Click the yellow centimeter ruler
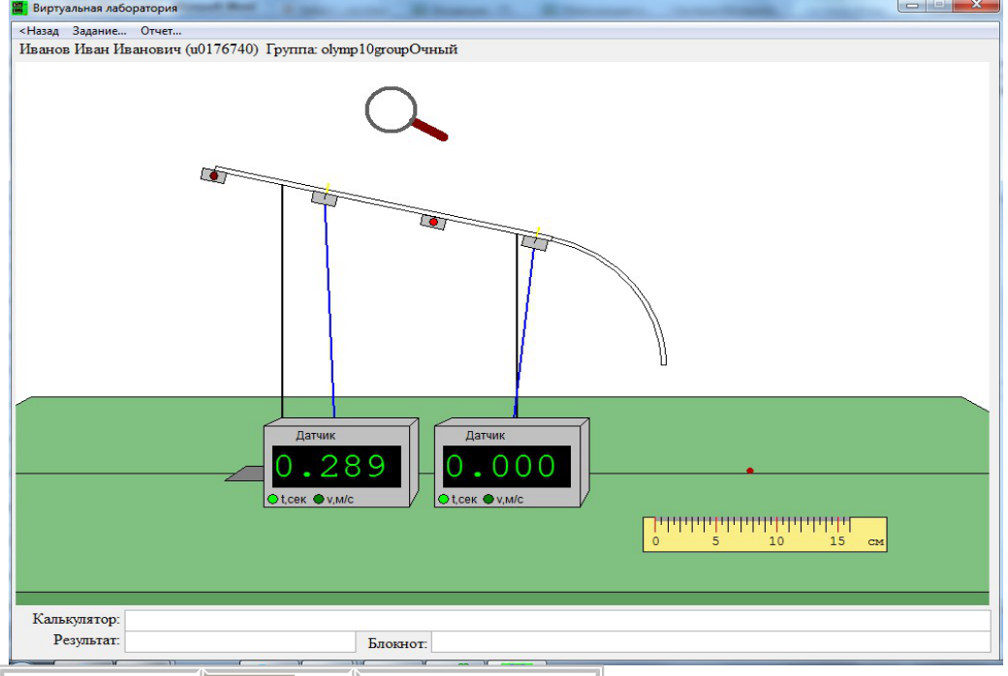This screenshot has width=1008, height=676. click(x=765, y=534)
